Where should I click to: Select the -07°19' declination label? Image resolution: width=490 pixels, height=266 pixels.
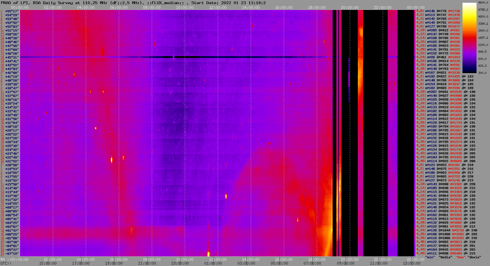pos(12,254)
